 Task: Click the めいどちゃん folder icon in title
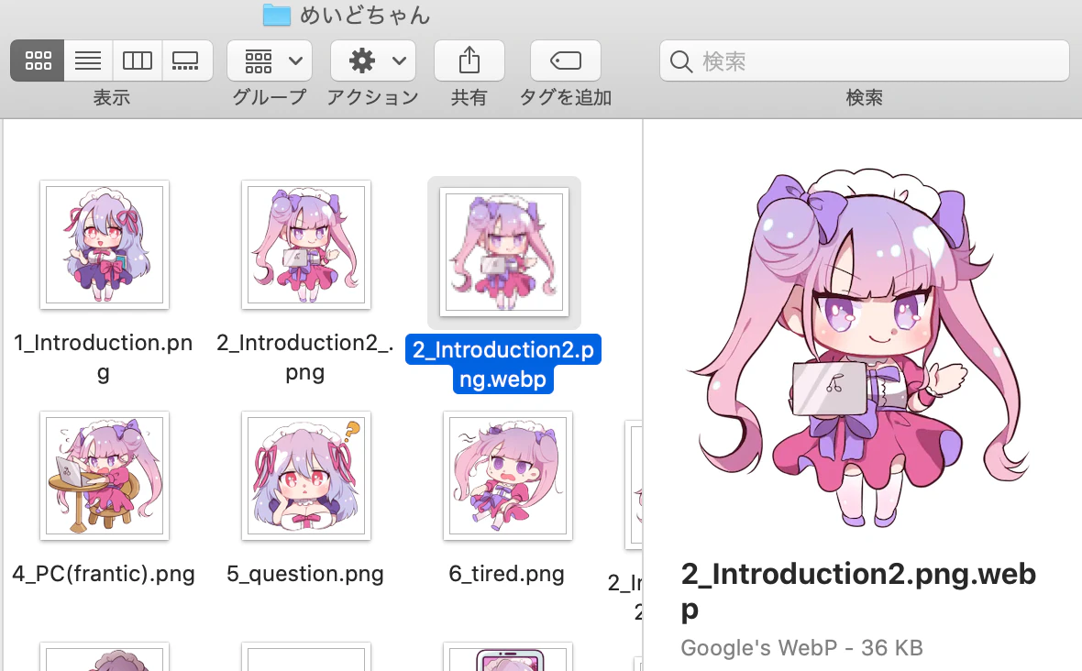point(277,15)
